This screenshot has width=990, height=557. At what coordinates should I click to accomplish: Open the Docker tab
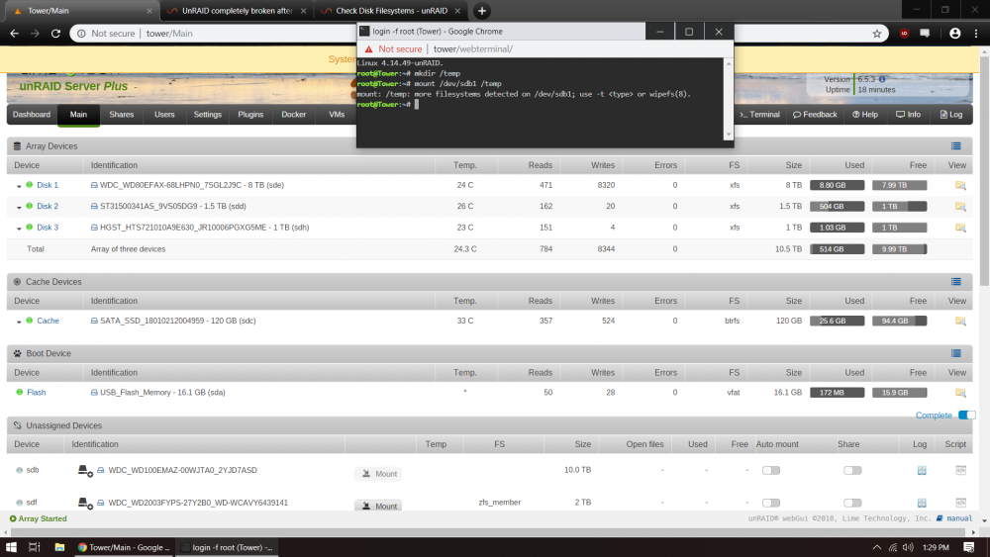pos(294,115)
